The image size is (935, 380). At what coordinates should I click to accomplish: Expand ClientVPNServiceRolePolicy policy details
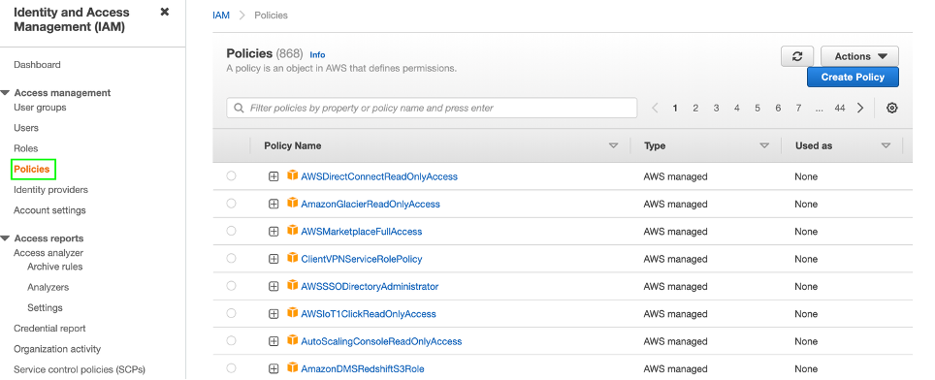pyautogui.click(x=274, y=259)
